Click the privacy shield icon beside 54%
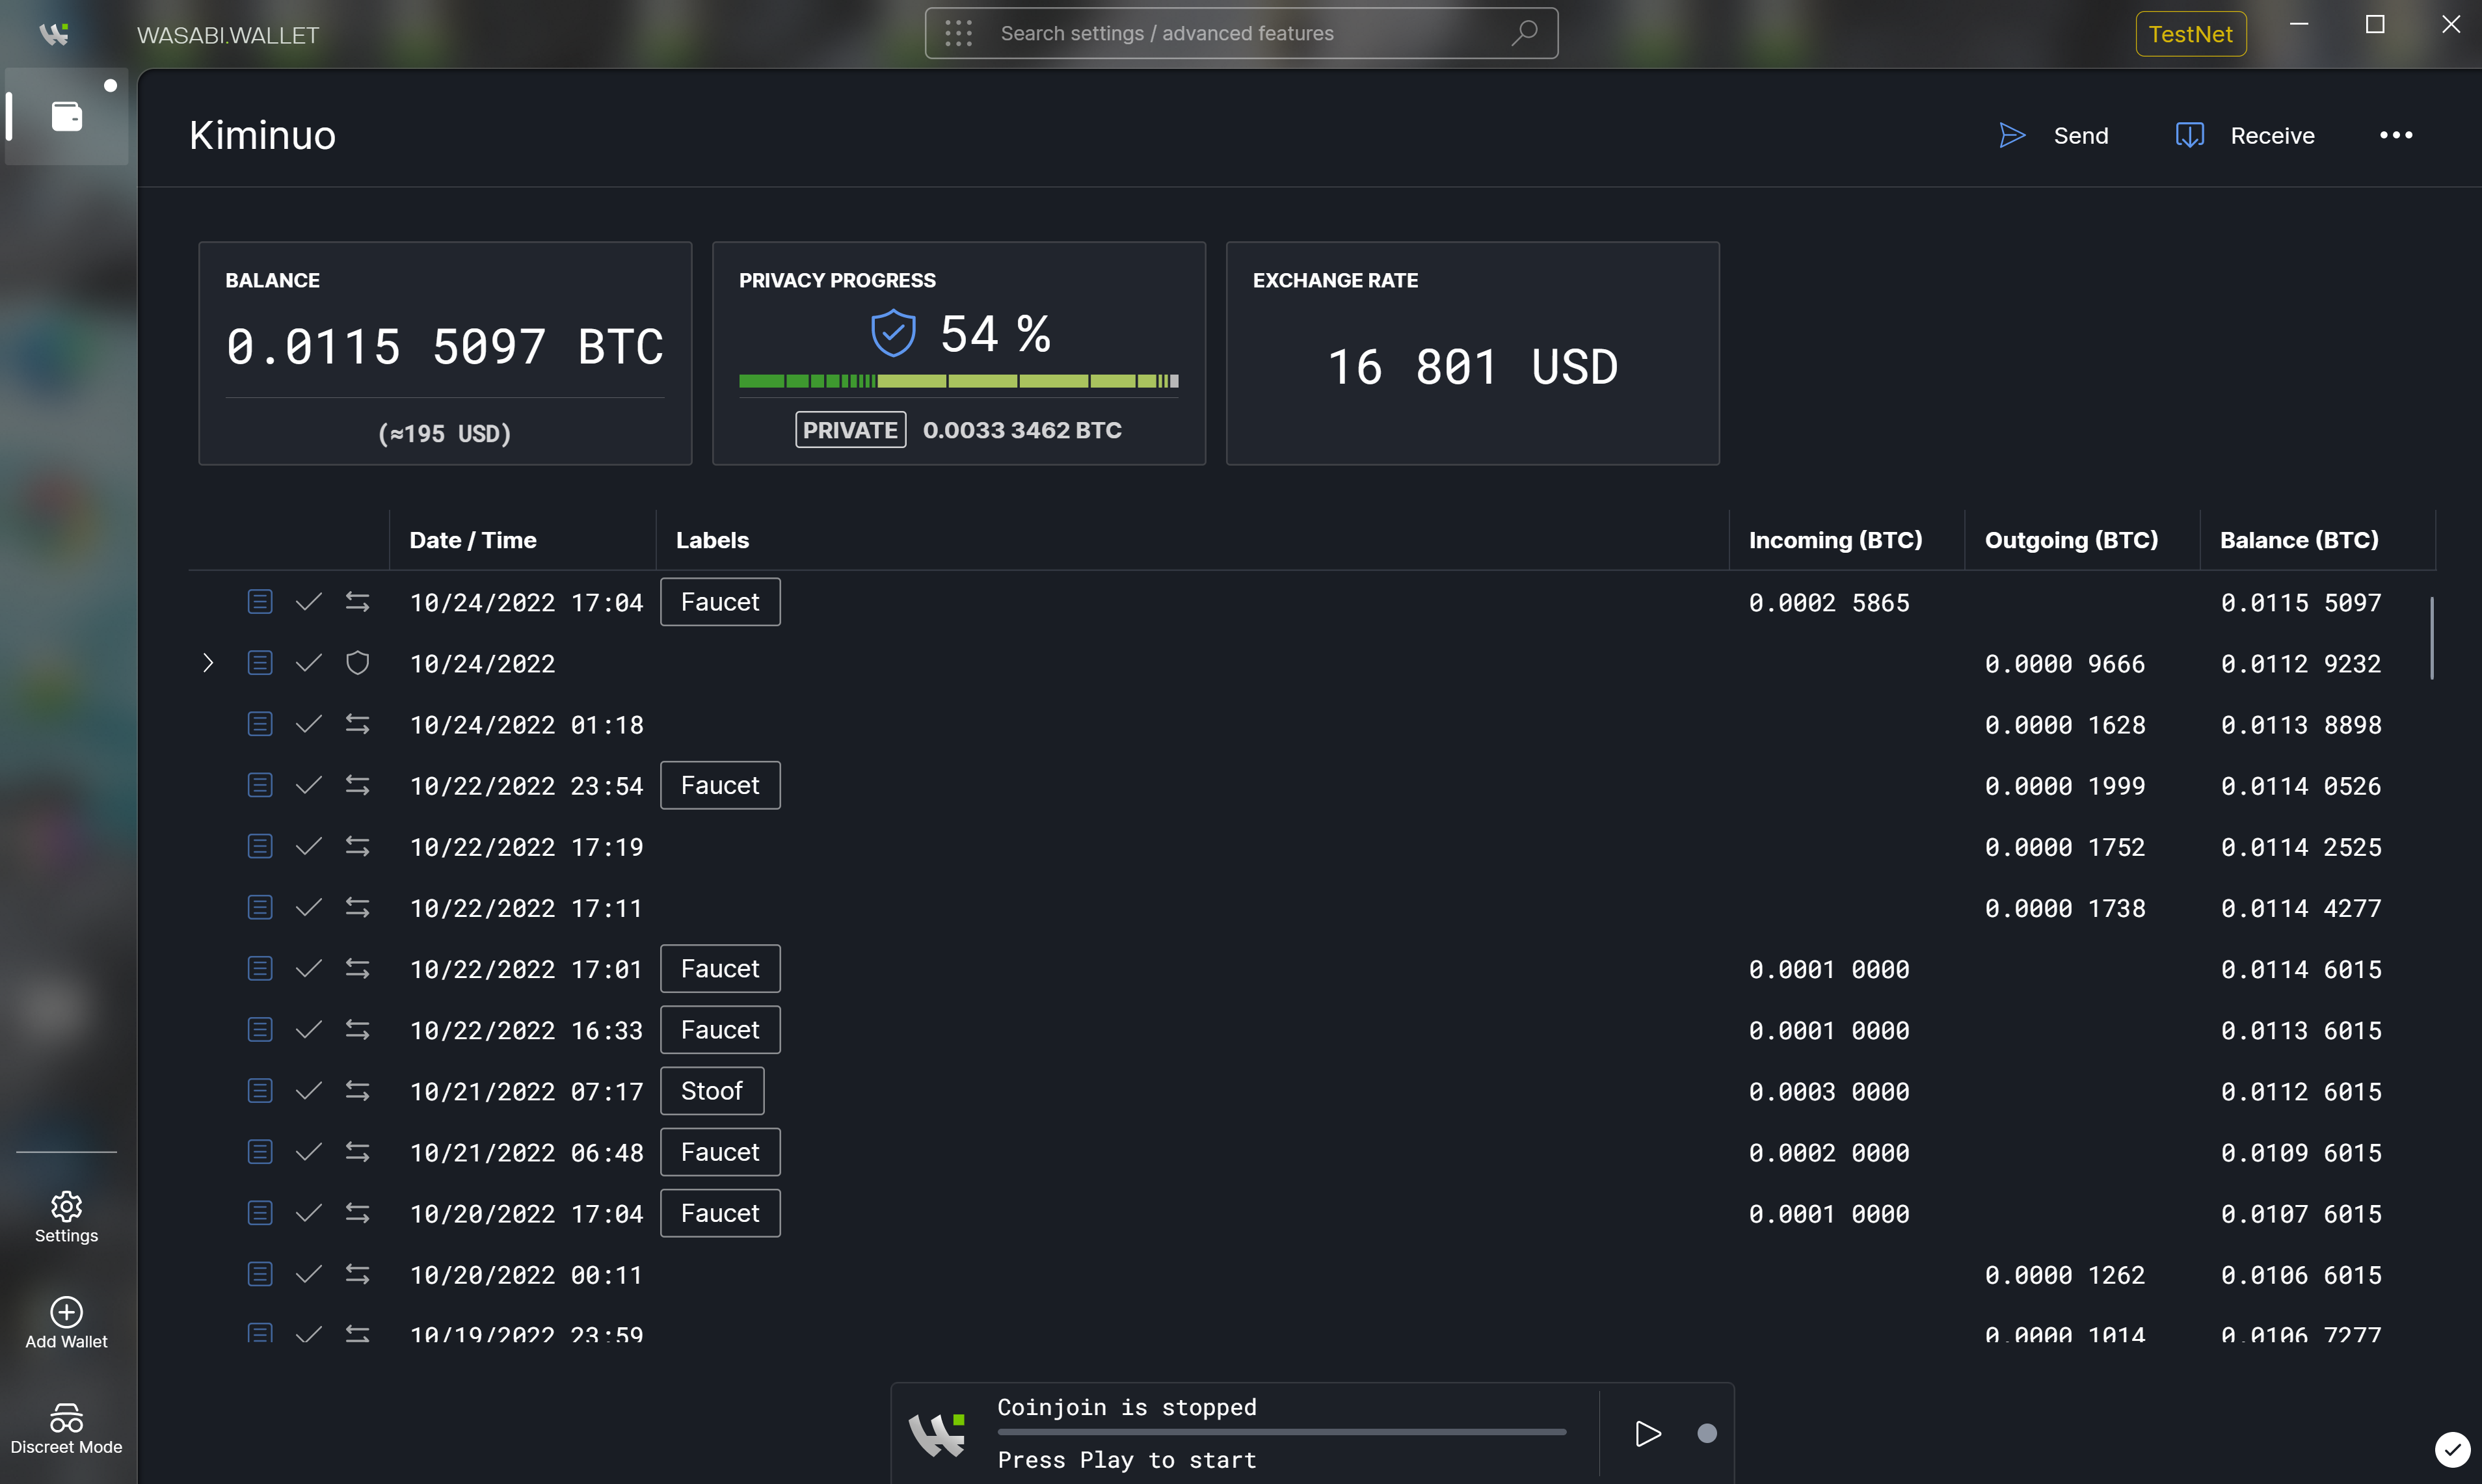 893,332
